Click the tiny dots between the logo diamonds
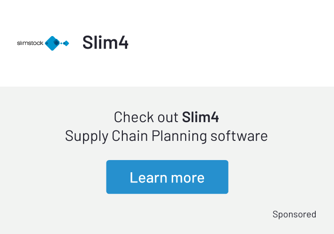Screen dimensions: 334x234 (61, 43)
